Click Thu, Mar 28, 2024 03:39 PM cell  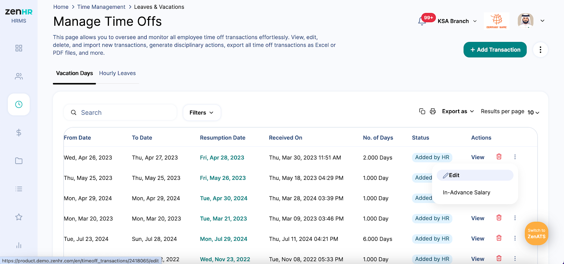306,199
